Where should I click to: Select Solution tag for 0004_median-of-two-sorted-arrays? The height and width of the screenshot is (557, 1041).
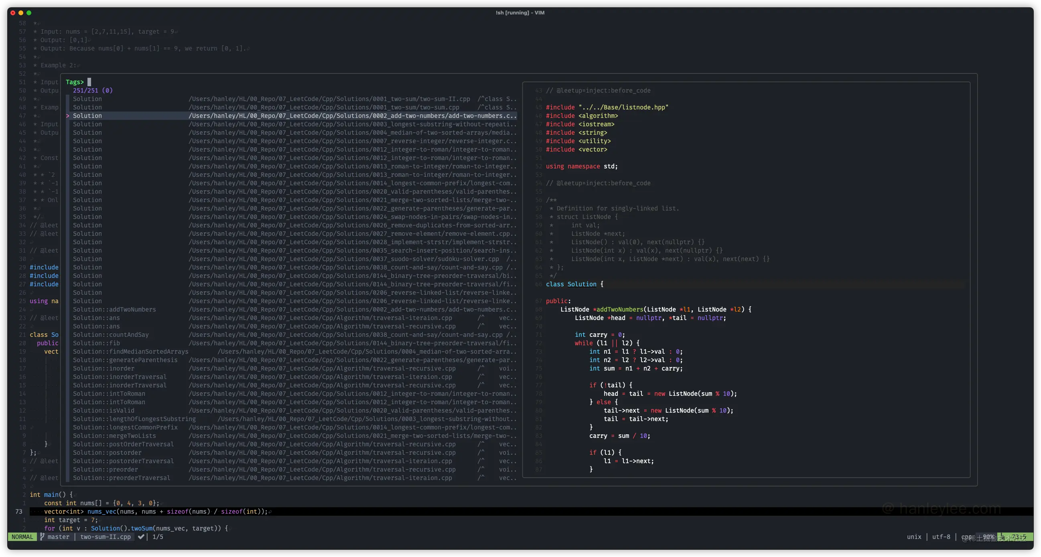pos(291,132)
